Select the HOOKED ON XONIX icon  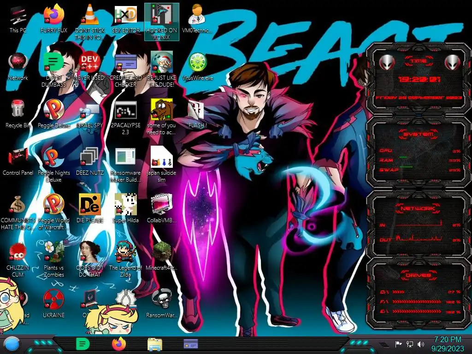click(162, 22)
